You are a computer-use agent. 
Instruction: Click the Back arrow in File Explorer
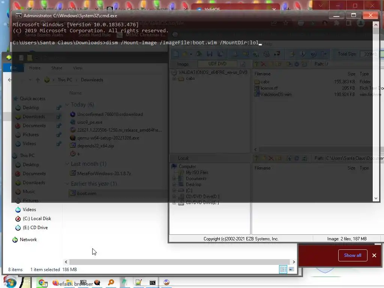pos(10,80)
